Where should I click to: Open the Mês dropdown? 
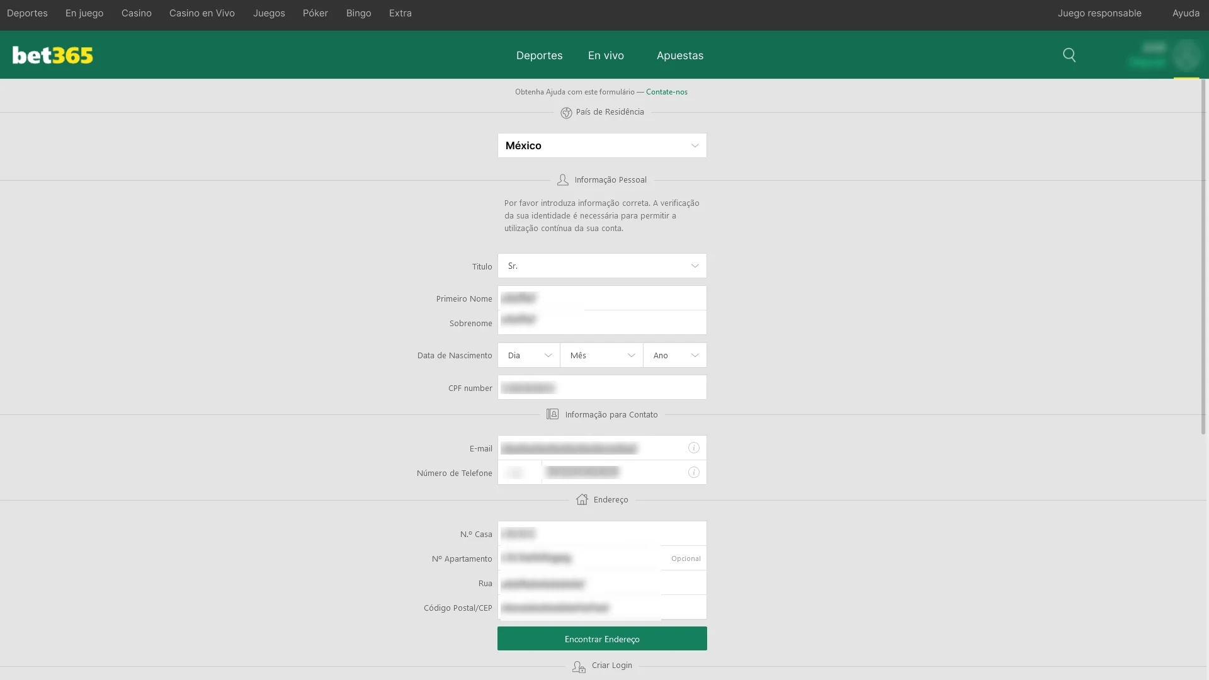pos(601,355)
